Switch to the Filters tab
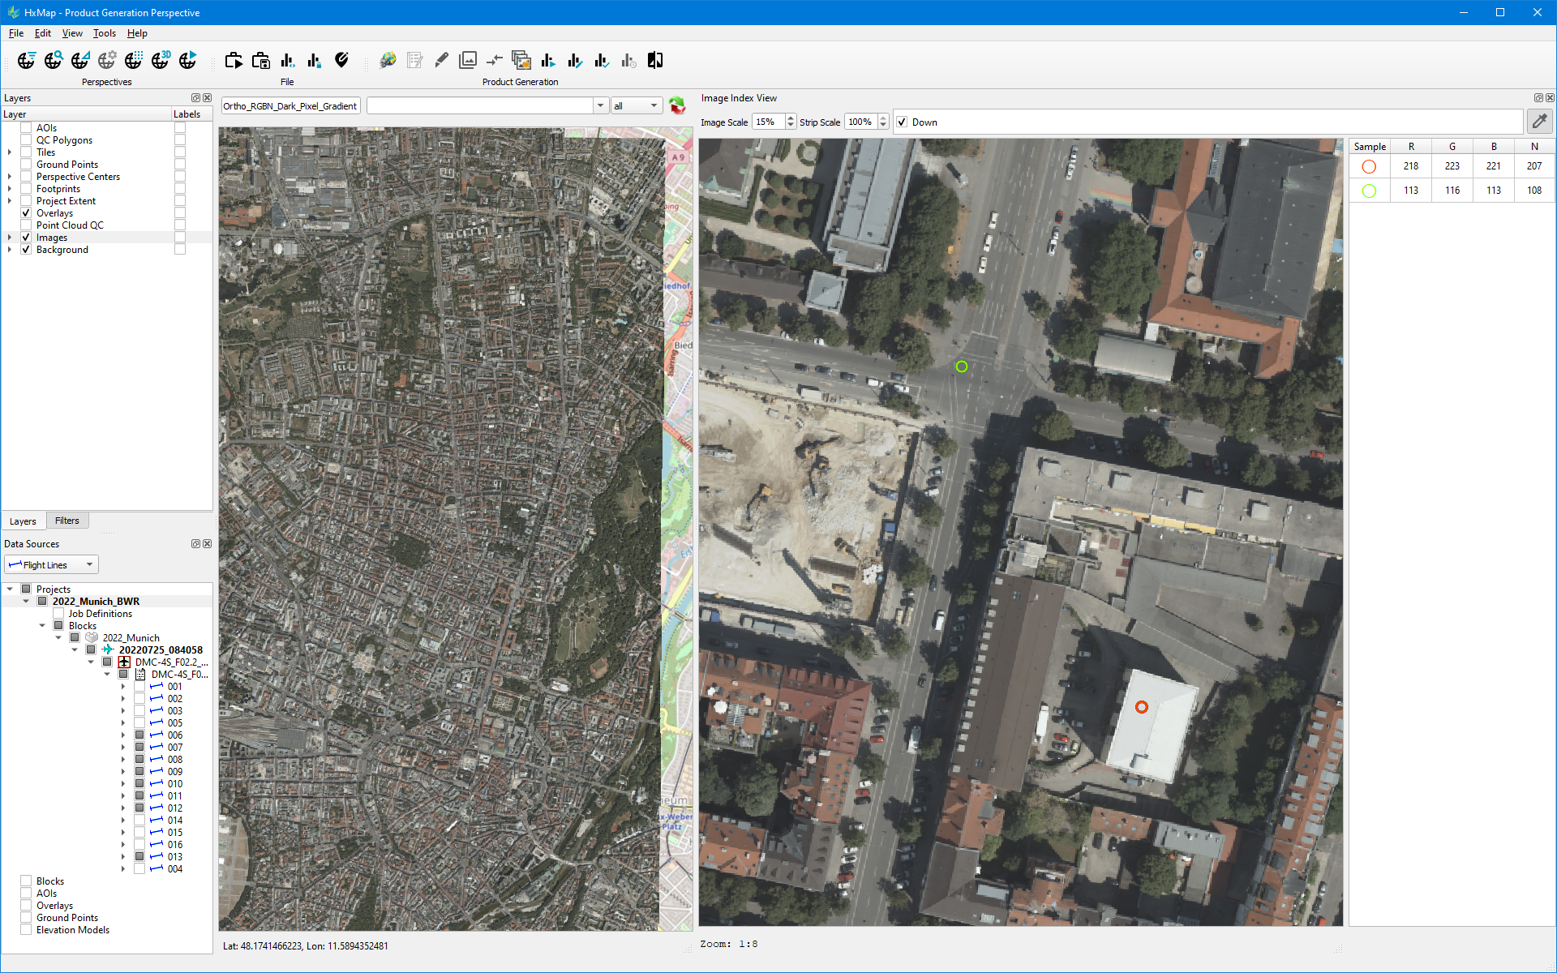Screen dimensions: 1557x973 67,521
